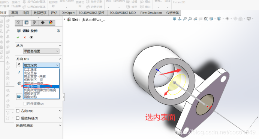Open the 给定深度 end condition dropdown
The height and width of the screenshot is (139, 259).
(41, 65)
